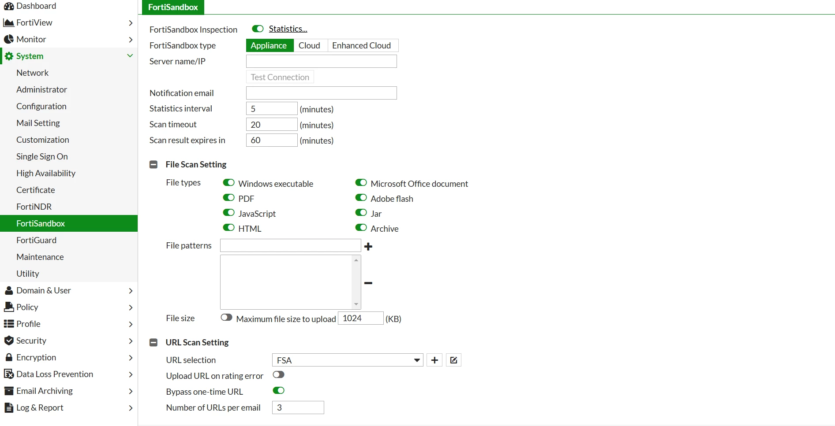Click the Monitor pie chart icon

tap(9, 39)
